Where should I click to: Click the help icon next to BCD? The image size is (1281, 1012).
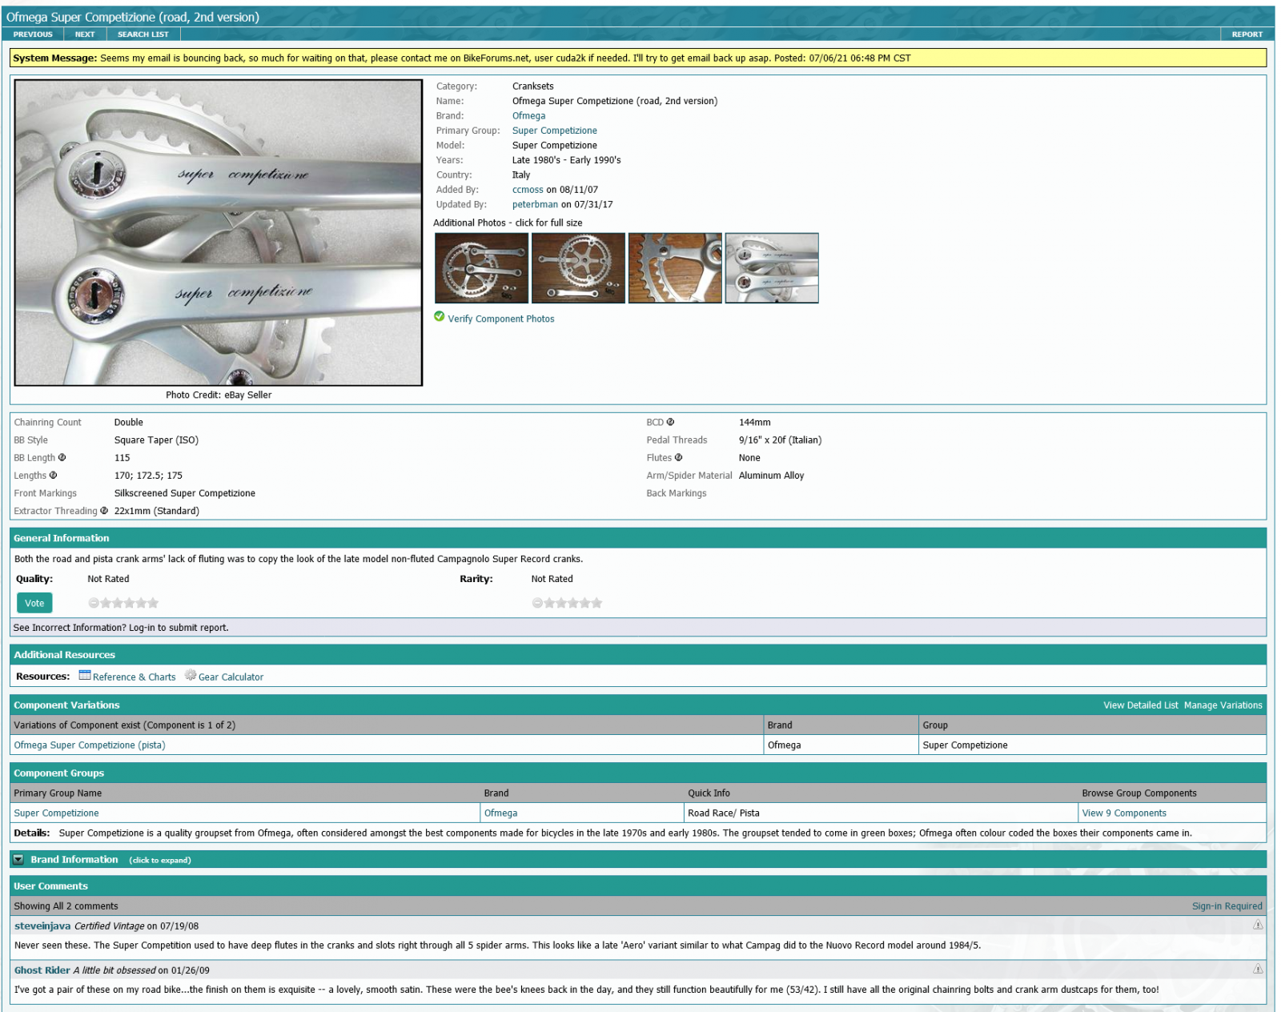(x=671, y=422)
